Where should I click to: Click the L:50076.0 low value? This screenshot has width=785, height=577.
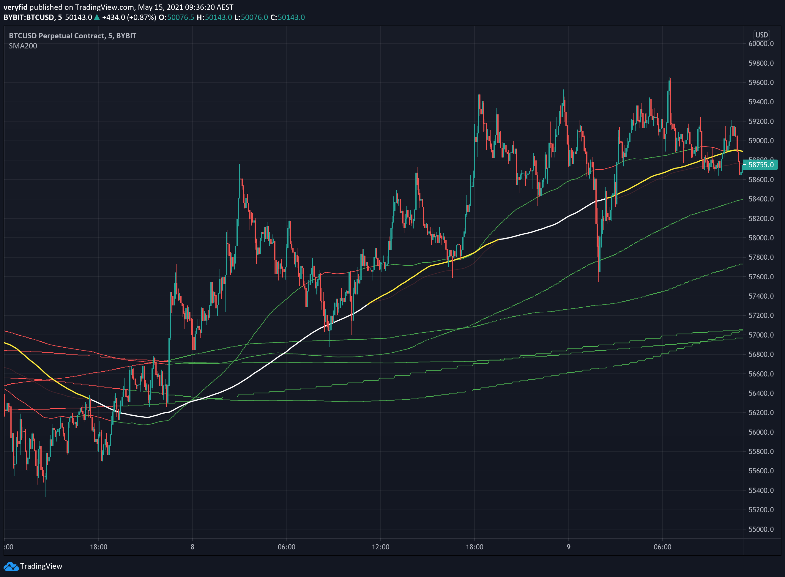pyautogui.click(x=251, y=17)
